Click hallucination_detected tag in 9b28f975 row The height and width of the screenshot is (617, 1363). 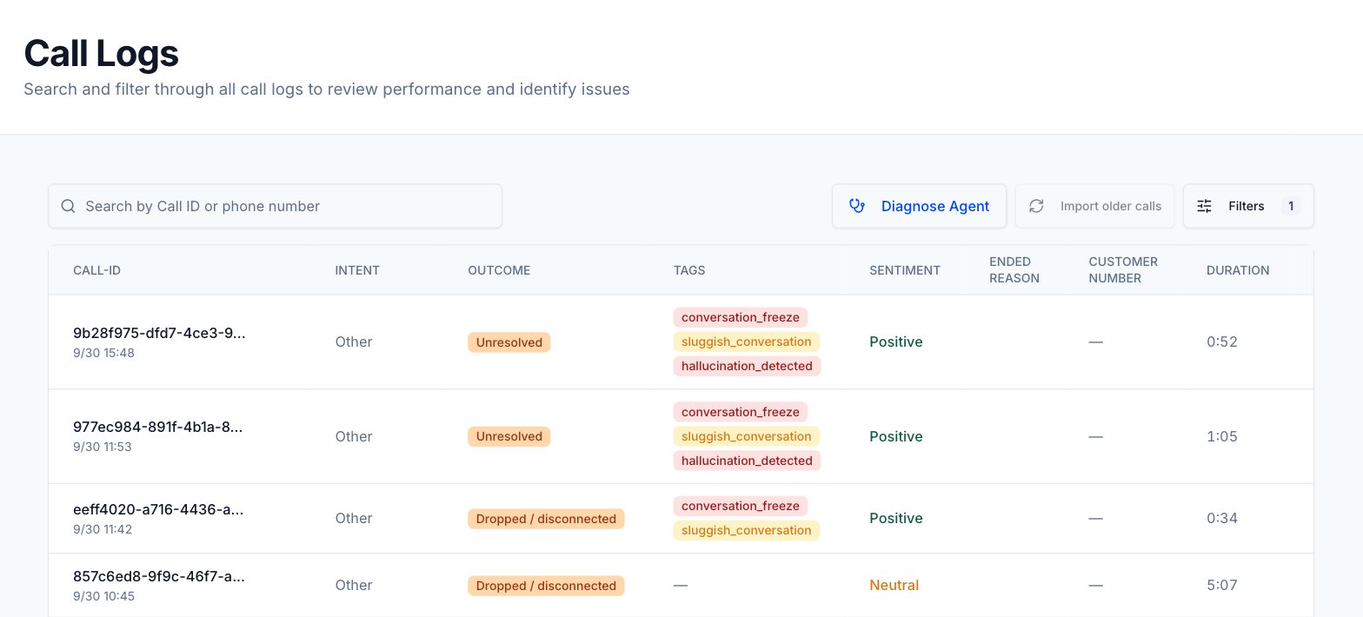click(x=747, y=366)
